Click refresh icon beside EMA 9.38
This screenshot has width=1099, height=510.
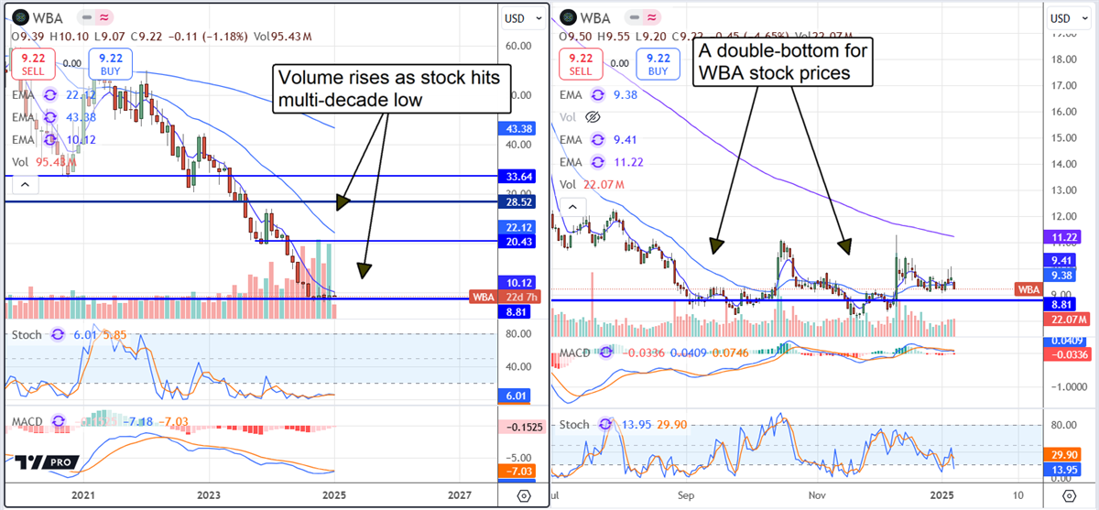click(599, 95)
